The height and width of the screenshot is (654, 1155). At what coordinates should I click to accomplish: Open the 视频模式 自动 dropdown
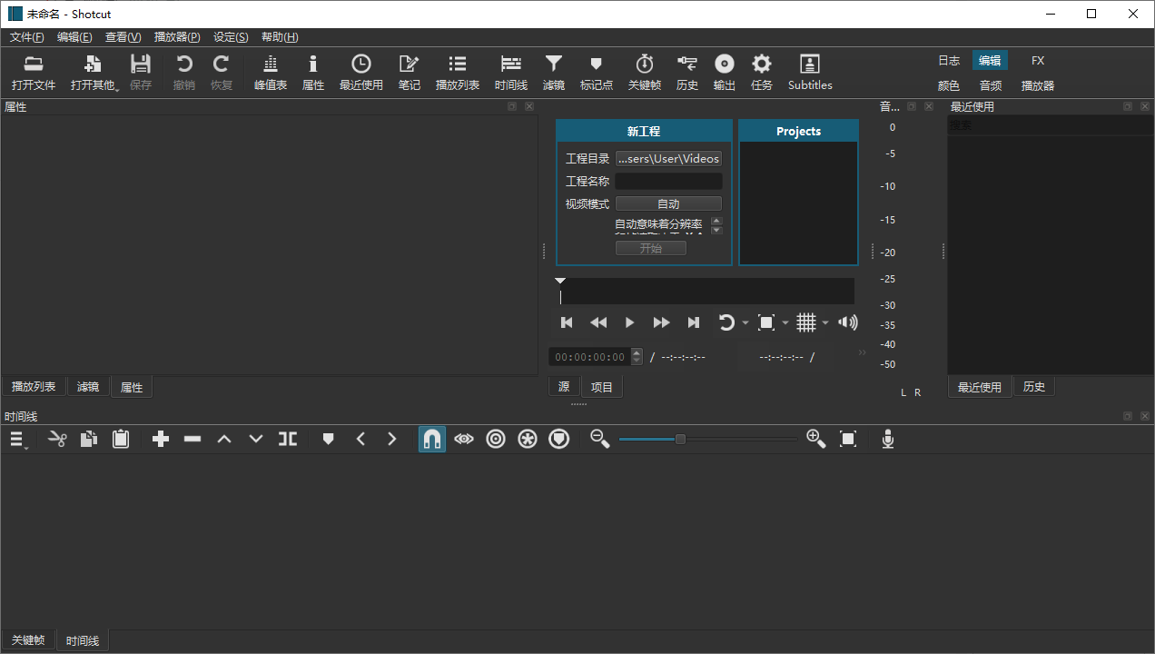point(668,203)
